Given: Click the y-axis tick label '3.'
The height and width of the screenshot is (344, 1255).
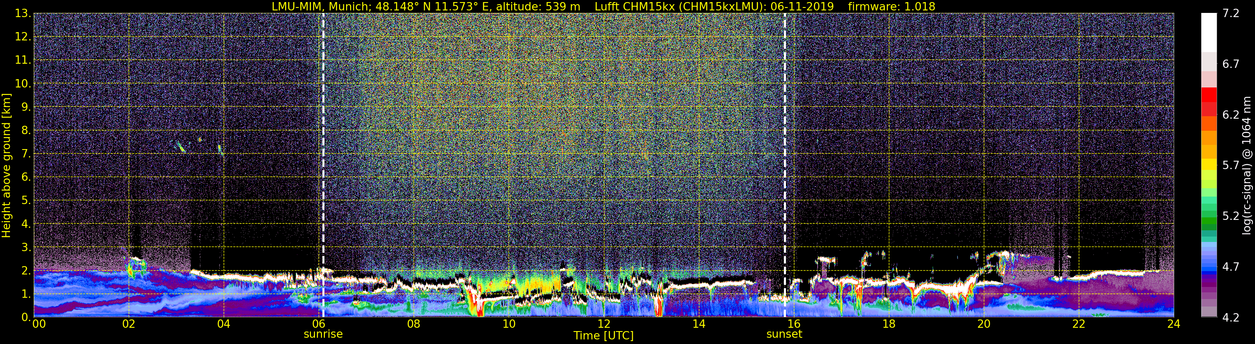Looking at the screenshot, I should (x=26, y=247).
